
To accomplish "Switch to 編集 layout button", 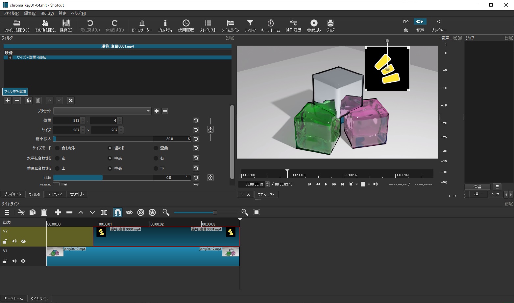I will [420, 22].
